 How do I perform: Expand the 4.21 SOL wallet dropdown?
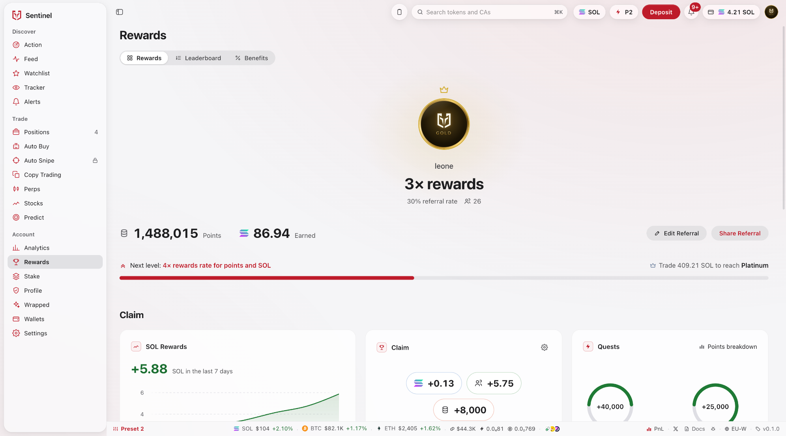tap(731, 12)
